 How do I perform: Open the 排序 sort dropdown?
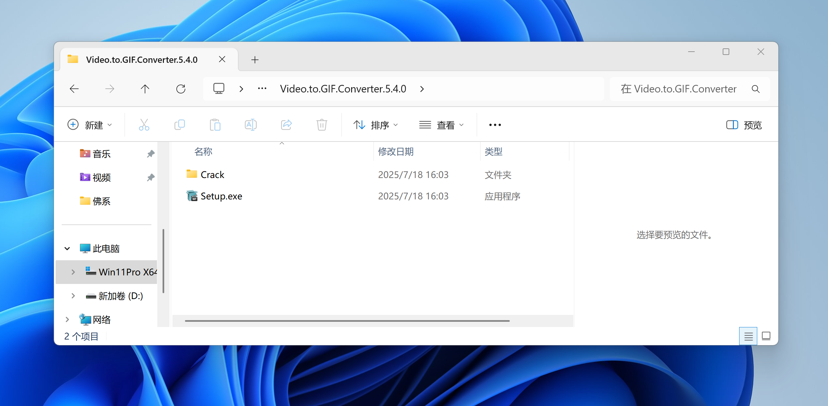point(376,125)
